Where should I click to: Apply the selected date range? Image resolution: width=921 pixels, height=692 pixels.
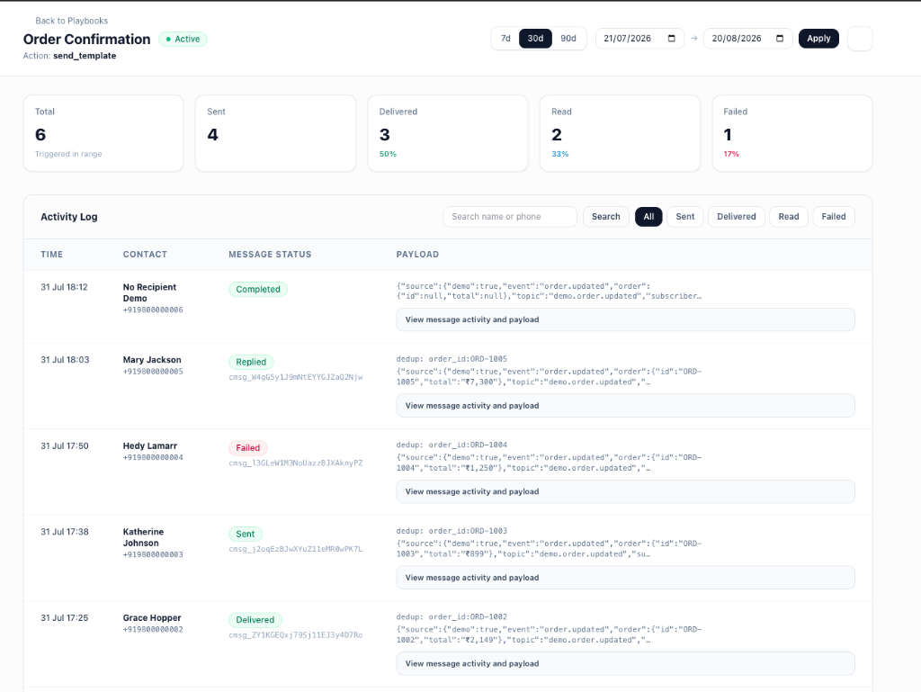click(818, 39)
